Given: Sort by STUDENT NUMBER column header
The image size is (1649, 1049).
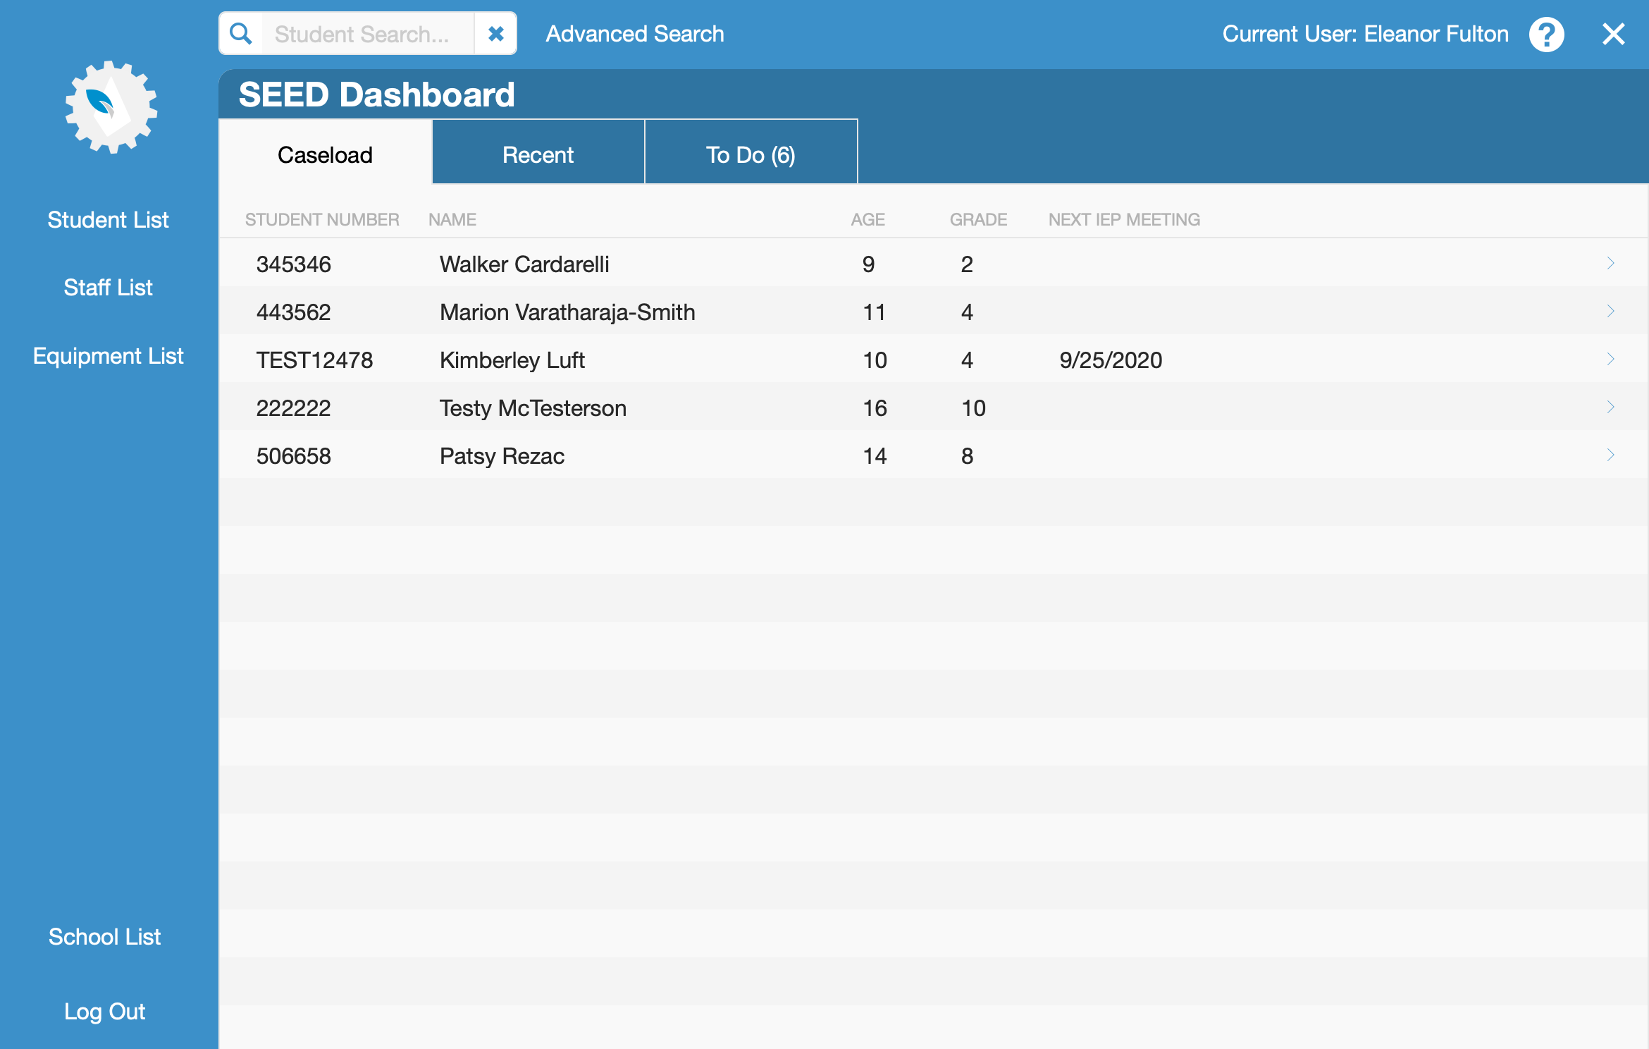Looking at the screenshot, I should 322,220.
